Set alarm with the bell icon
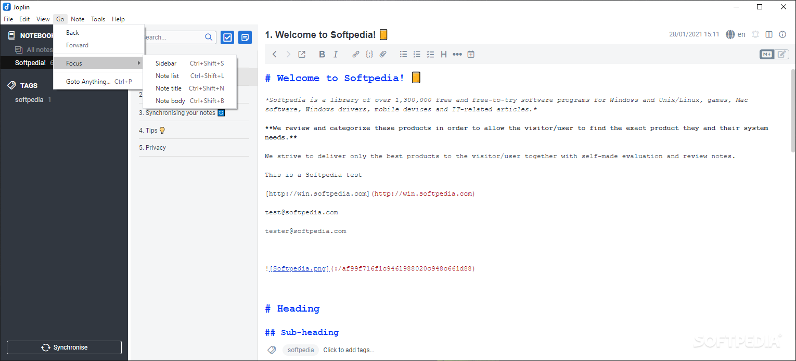796x361 pixels. (x=755, y=34)
